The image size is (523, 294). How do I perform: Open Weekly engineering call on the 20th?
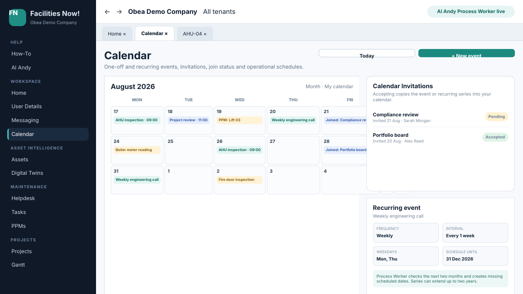pos(293,120)
